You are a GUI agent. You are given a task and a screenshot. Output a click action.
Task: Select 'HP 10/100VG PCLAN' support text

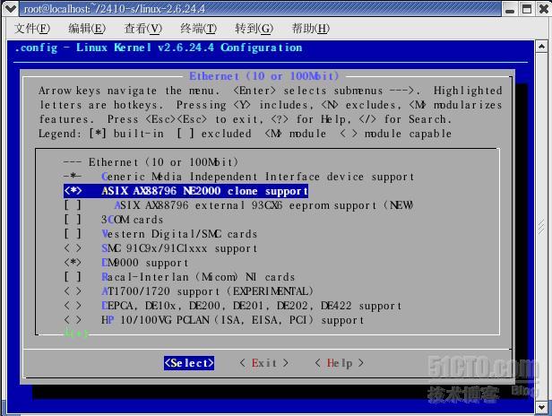(x=233, y=320)
